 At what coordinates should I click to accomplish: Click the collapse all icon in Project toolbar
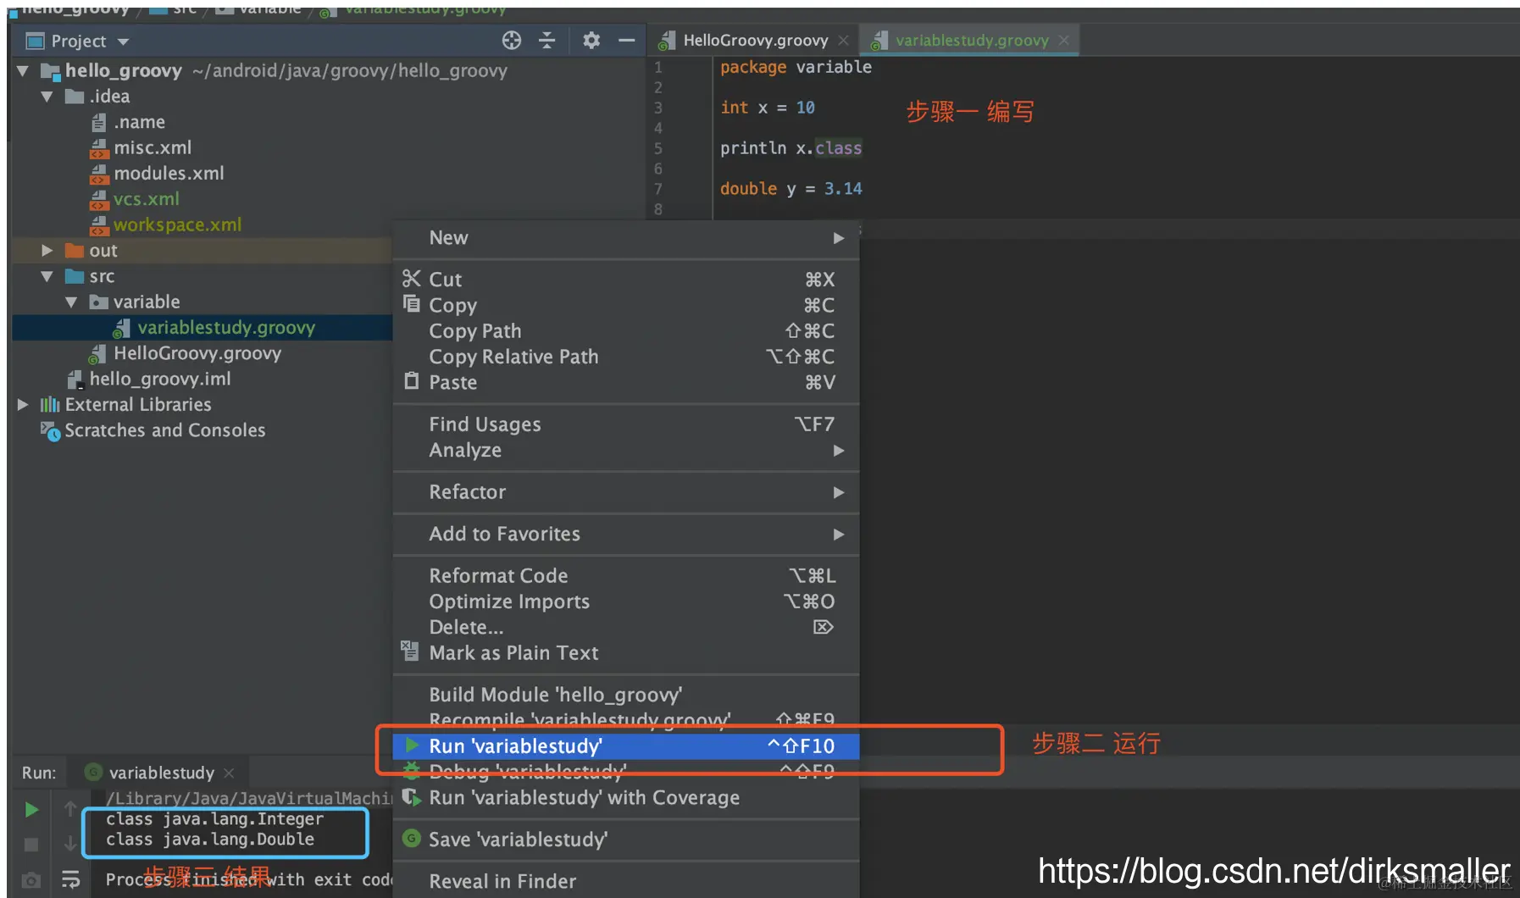pos(547,41)
